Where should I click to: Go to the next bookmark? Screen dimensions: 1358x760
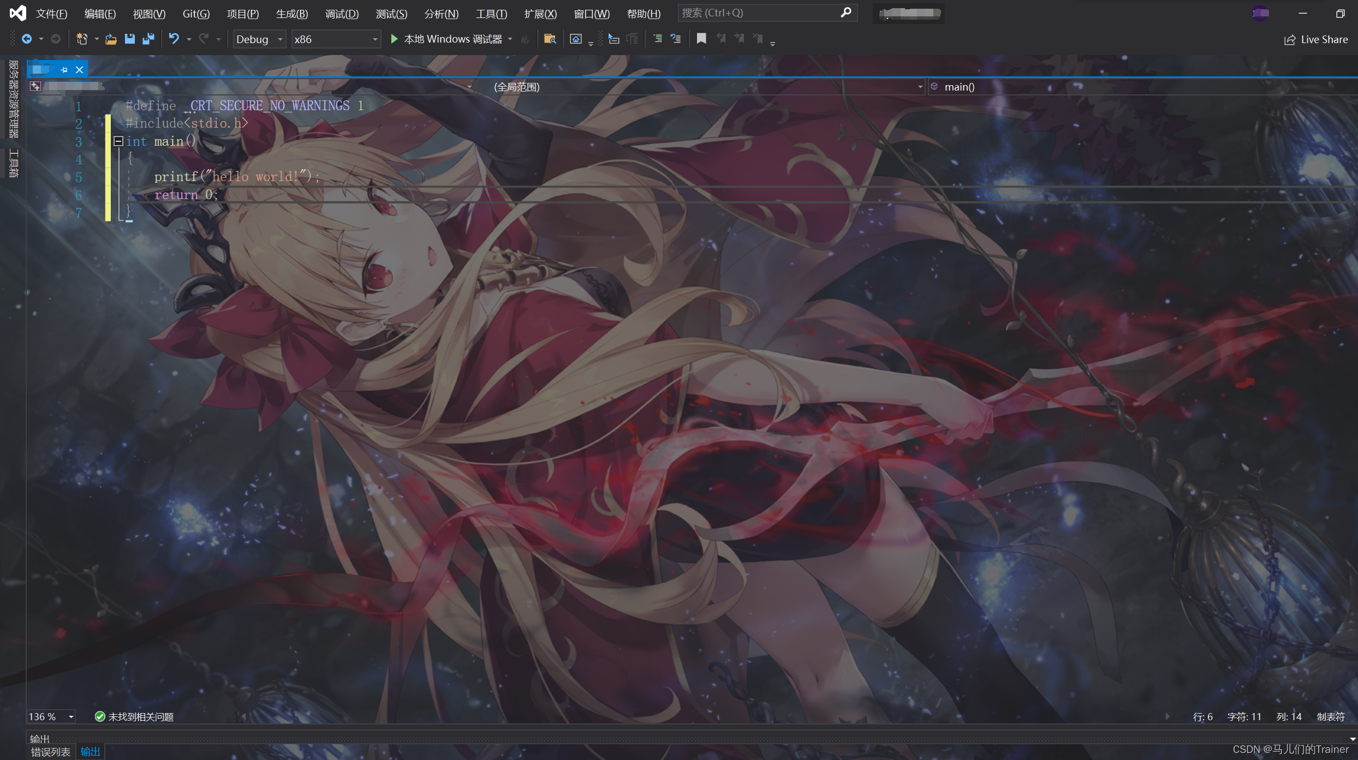(x=740, y=39)
